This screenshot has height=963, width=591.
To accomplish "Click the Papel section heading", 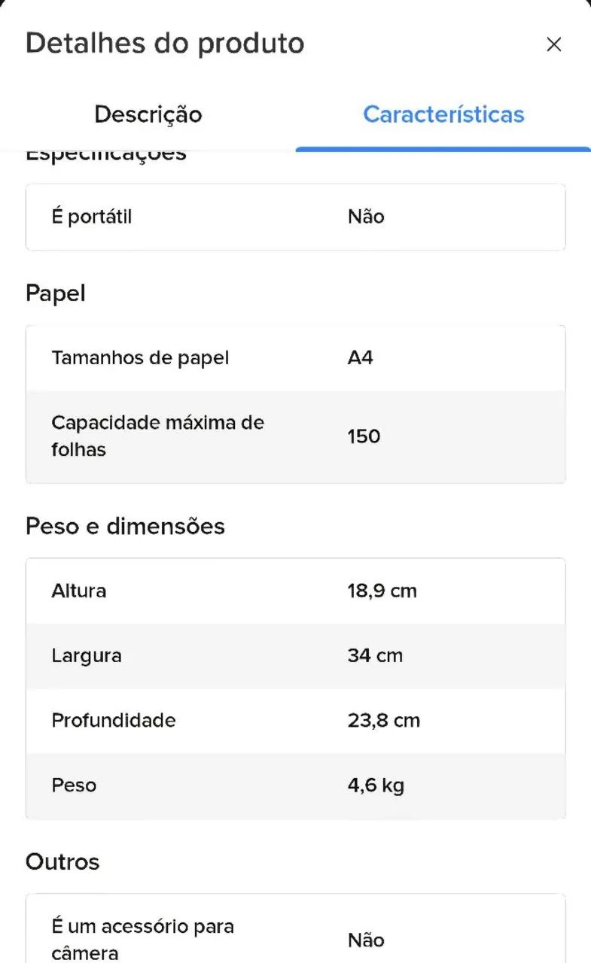I will (56, 293).
